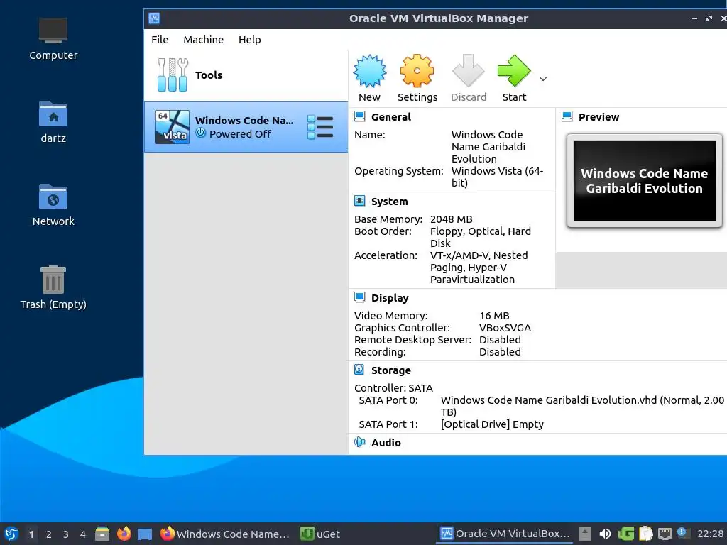Image resolution: width=727 pixels, height=545 pixels.
Task: Click the VM preview thumbnail
Action: point(644,181)
